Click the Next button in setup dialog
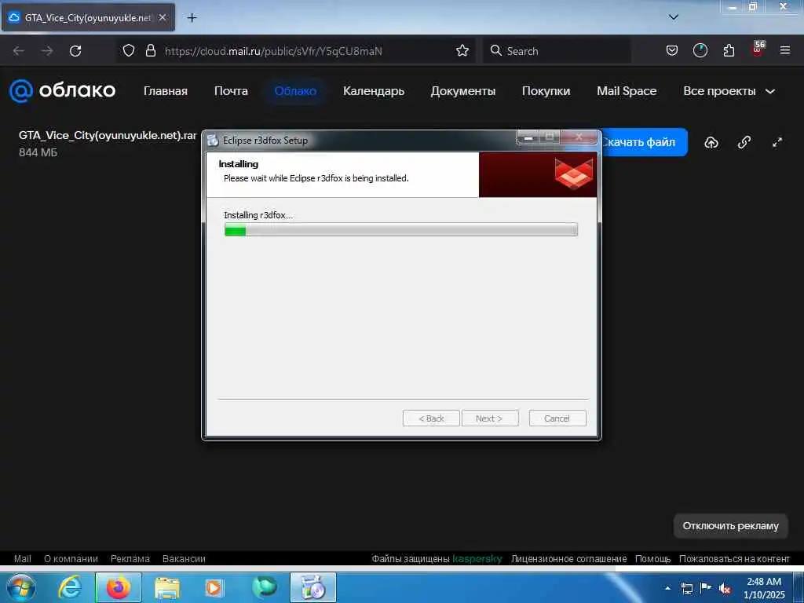The width and height of the screenshot is (804, 603). (490, 418)
